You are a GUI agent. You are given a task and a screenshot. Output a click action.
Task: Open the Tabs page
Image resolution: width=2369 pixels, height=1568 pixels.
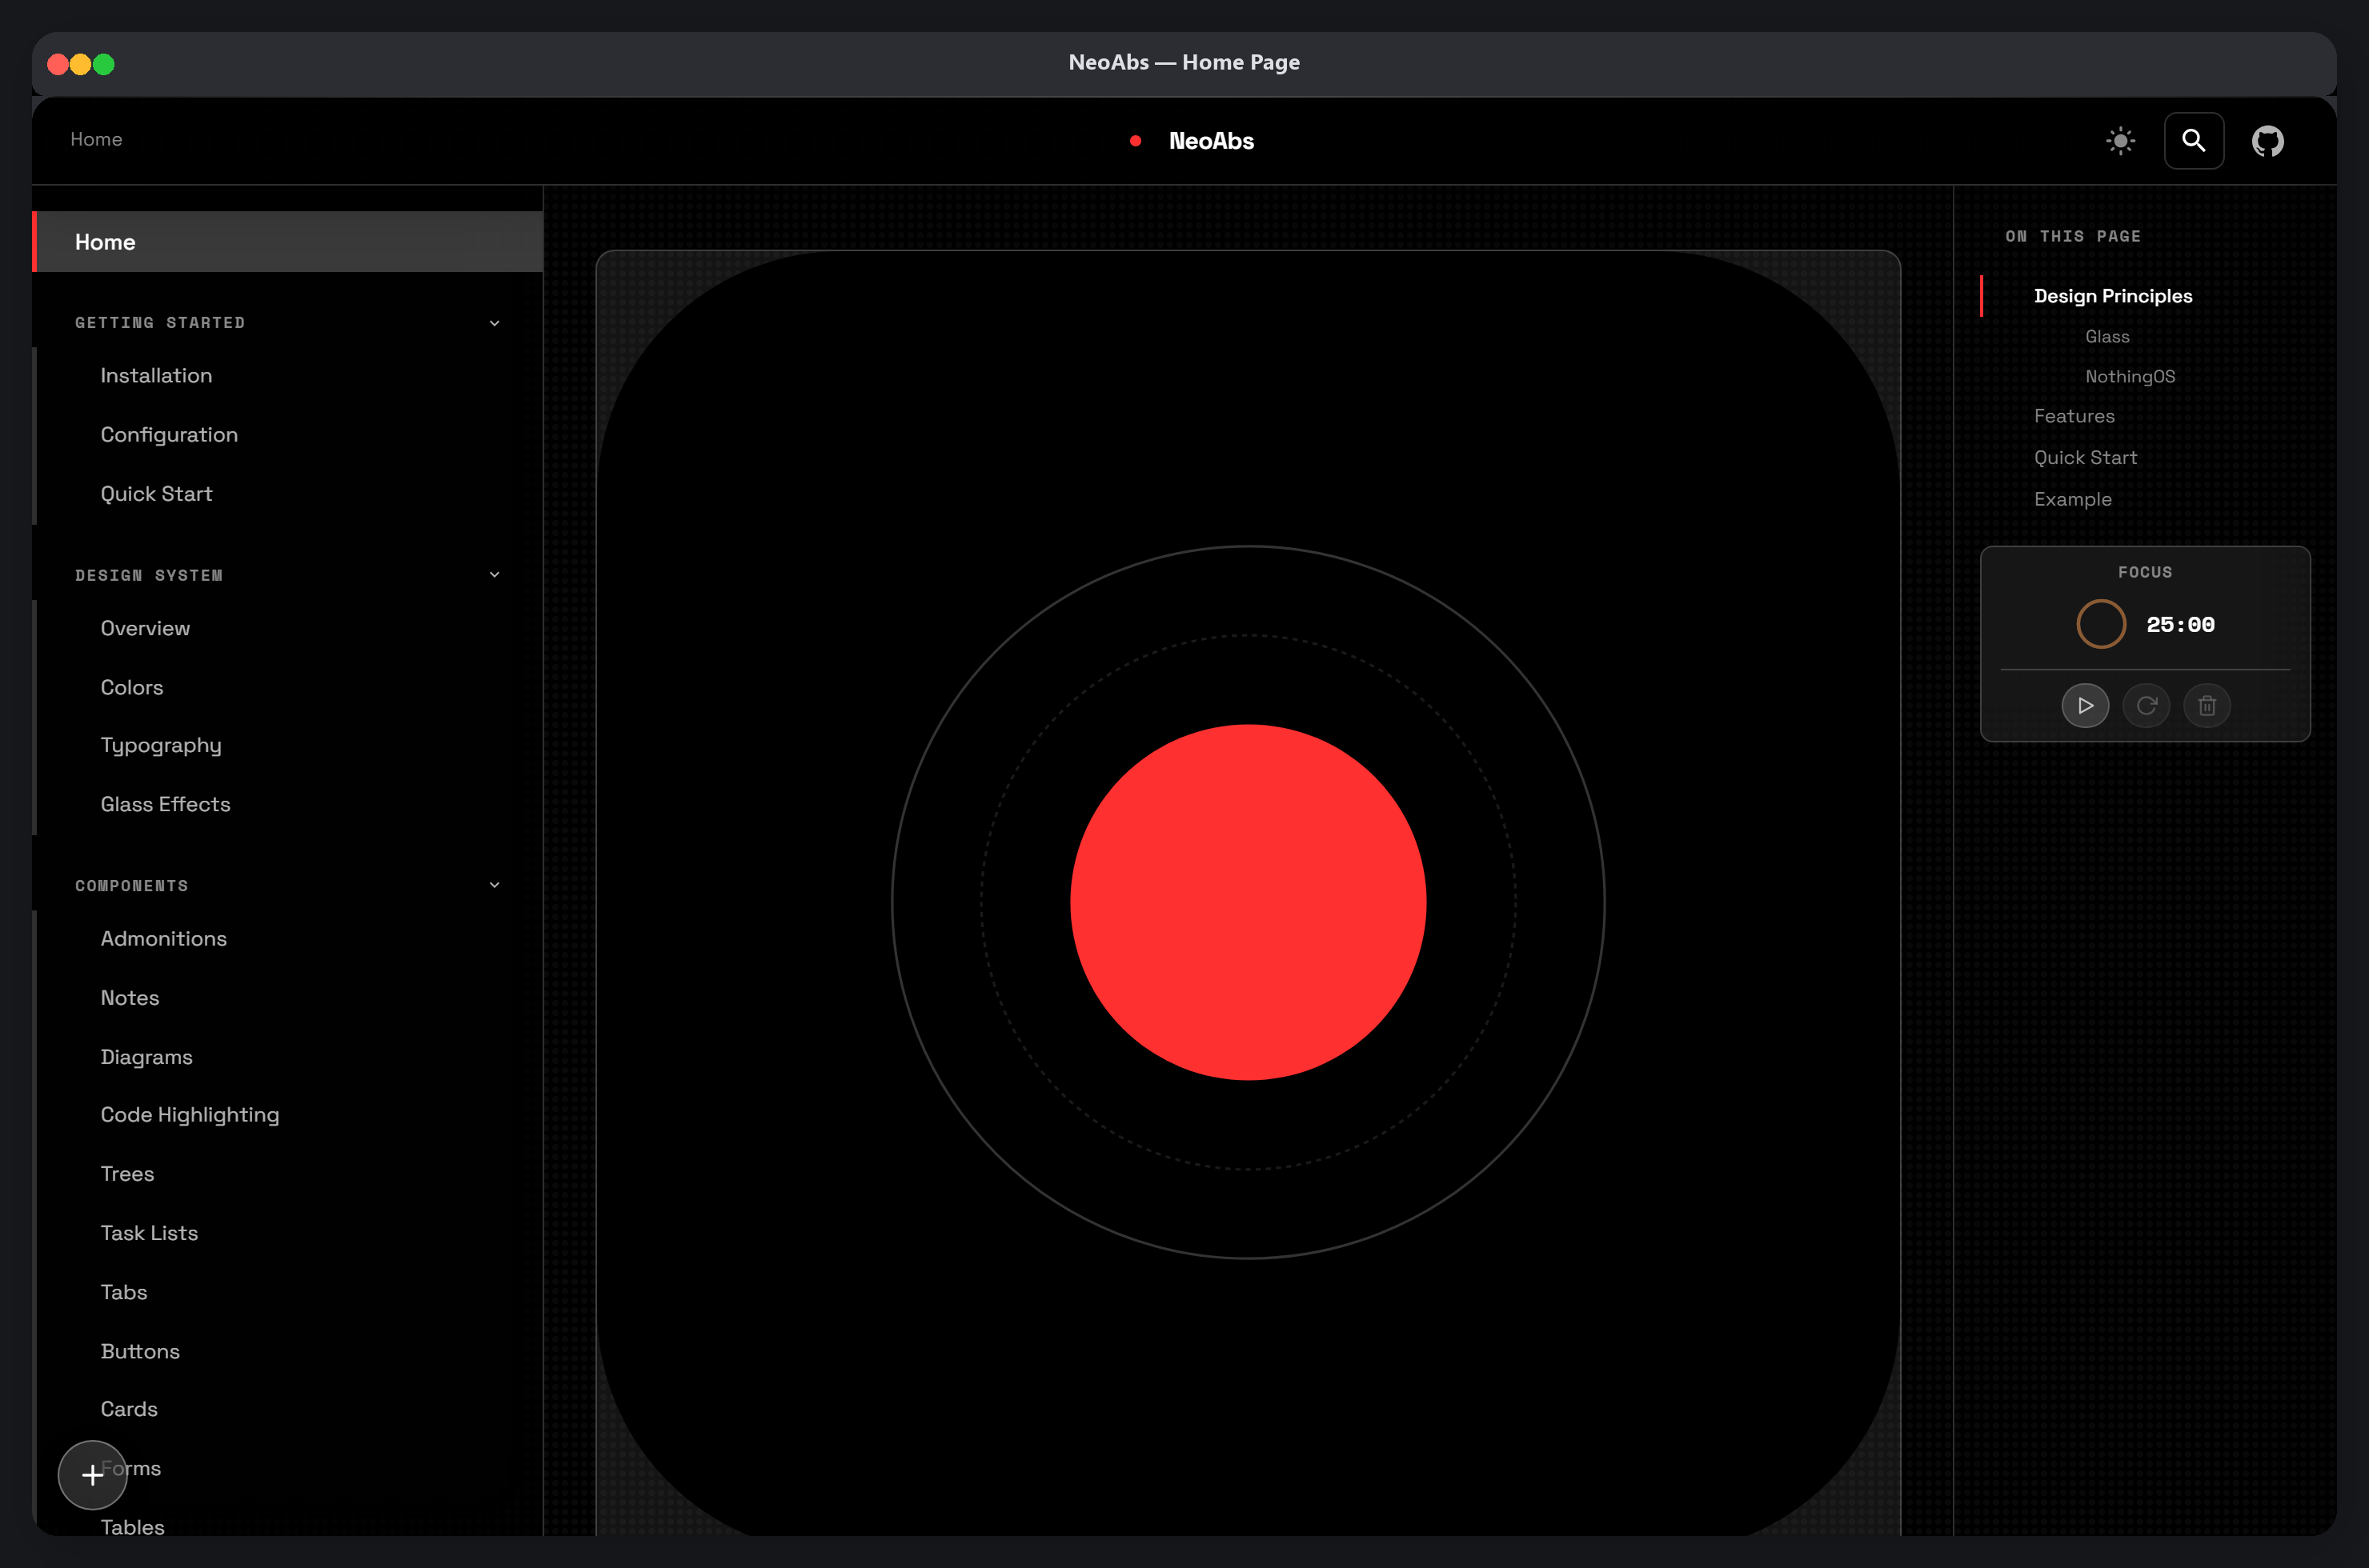124,1292
